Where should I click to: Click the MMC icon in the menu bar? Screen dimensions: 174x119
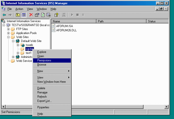(x=4, y=9)
